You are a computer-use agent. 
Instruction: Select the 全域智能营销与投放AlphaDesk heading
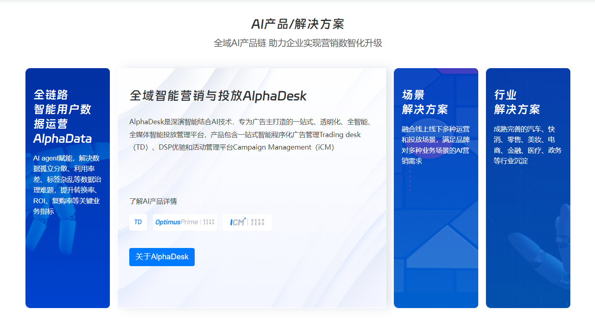tap(218, 96)
